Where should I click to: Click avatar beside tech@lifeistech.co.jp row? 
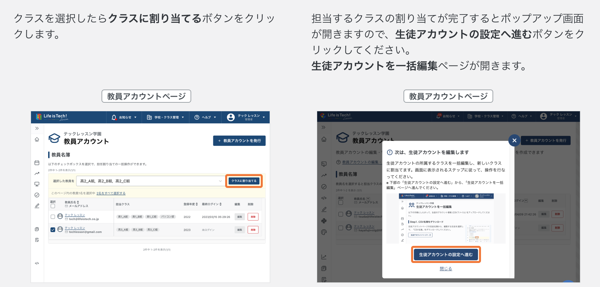click(x=60, y=216)
